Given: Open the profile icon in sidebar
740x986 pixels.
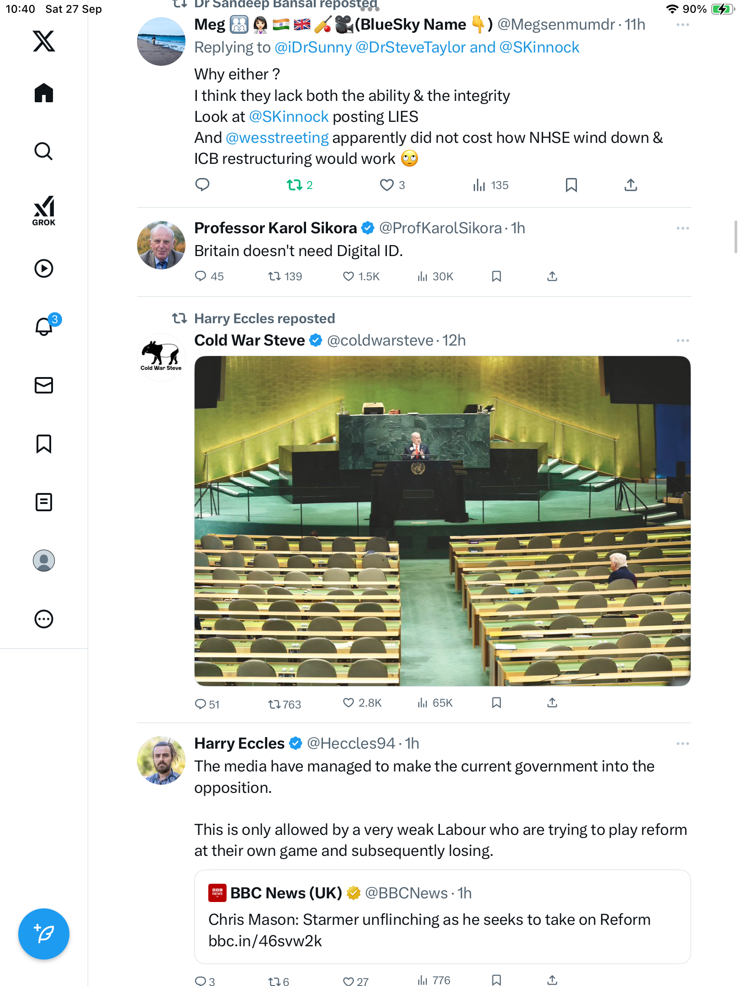Looking at the screenshot, I should [x=44, y=561].
